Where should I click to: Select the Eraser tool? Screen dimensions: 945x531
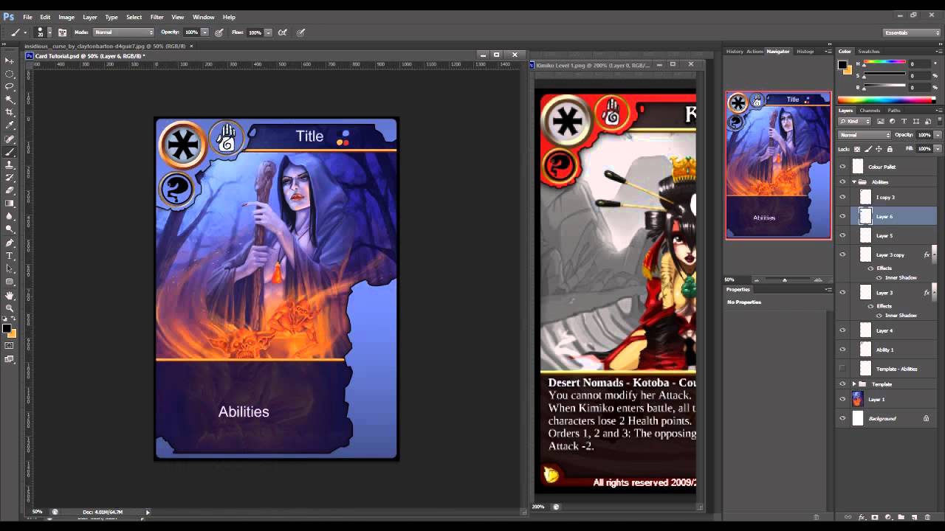click(10, 190)
